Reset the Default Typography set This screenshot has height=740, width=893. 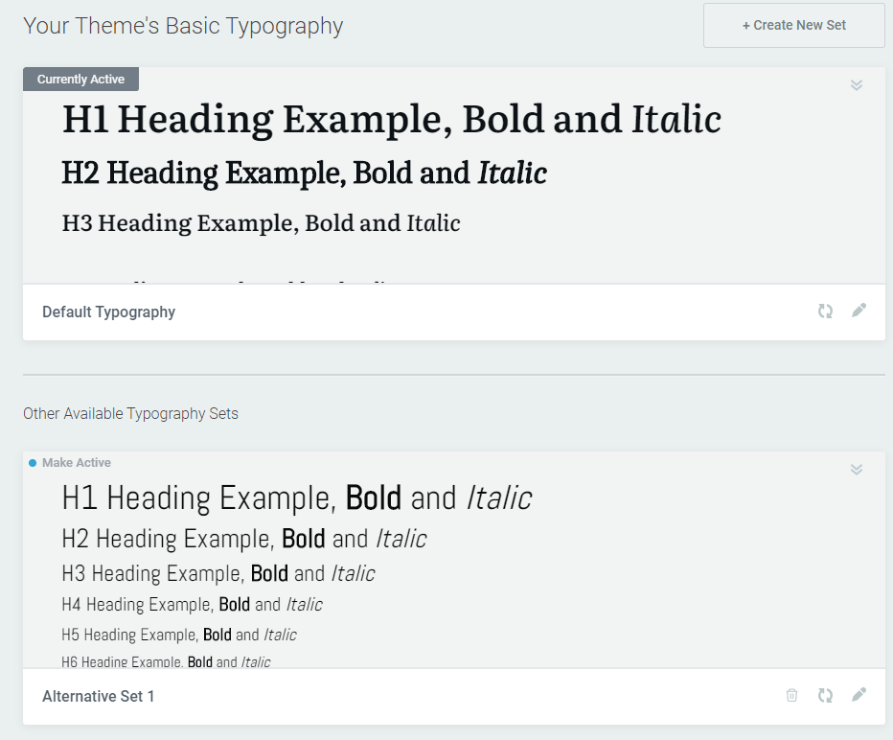point(825,311)
